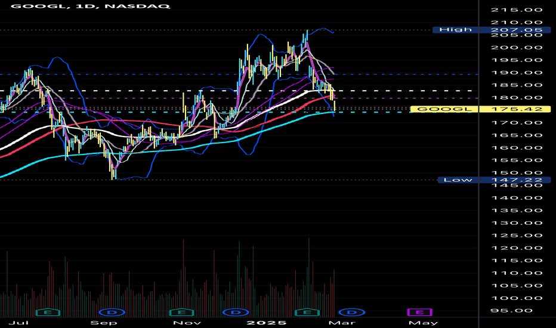The height and width of the screenshot is (328, 556).
Task: Click the May label on time axis
Action: pos(424,323)
